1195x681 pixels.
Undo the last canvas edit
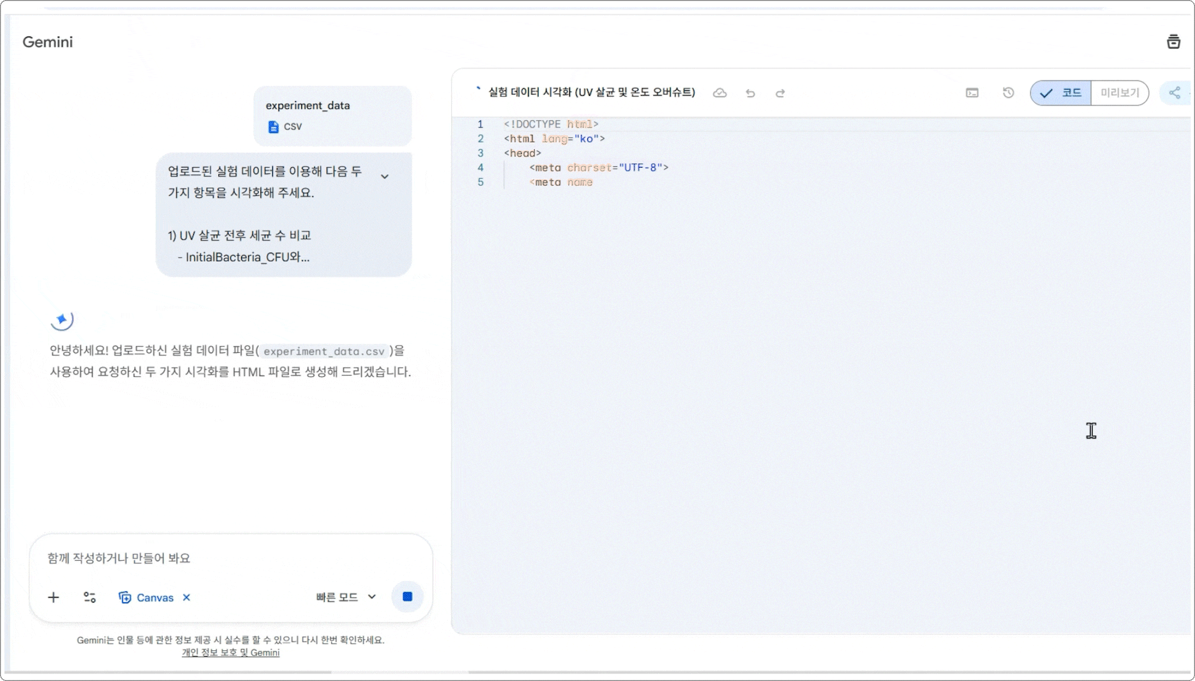click(750, 93)
